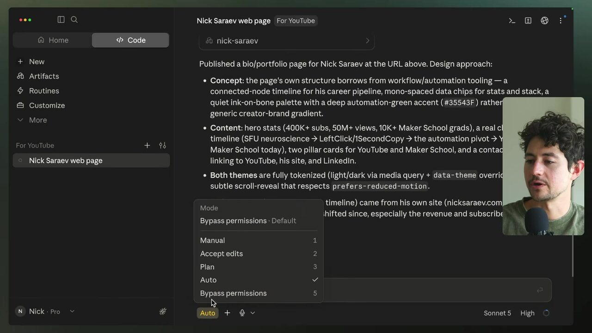Open the Auto mode dropdown button
592x333 pixels.
(x=208, y=313)
